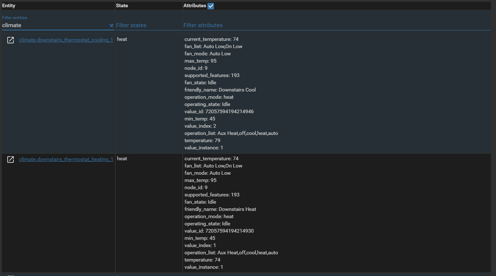
Task: Click the 'temperature: 79' attribute line
Action: (x=202, y=140)
